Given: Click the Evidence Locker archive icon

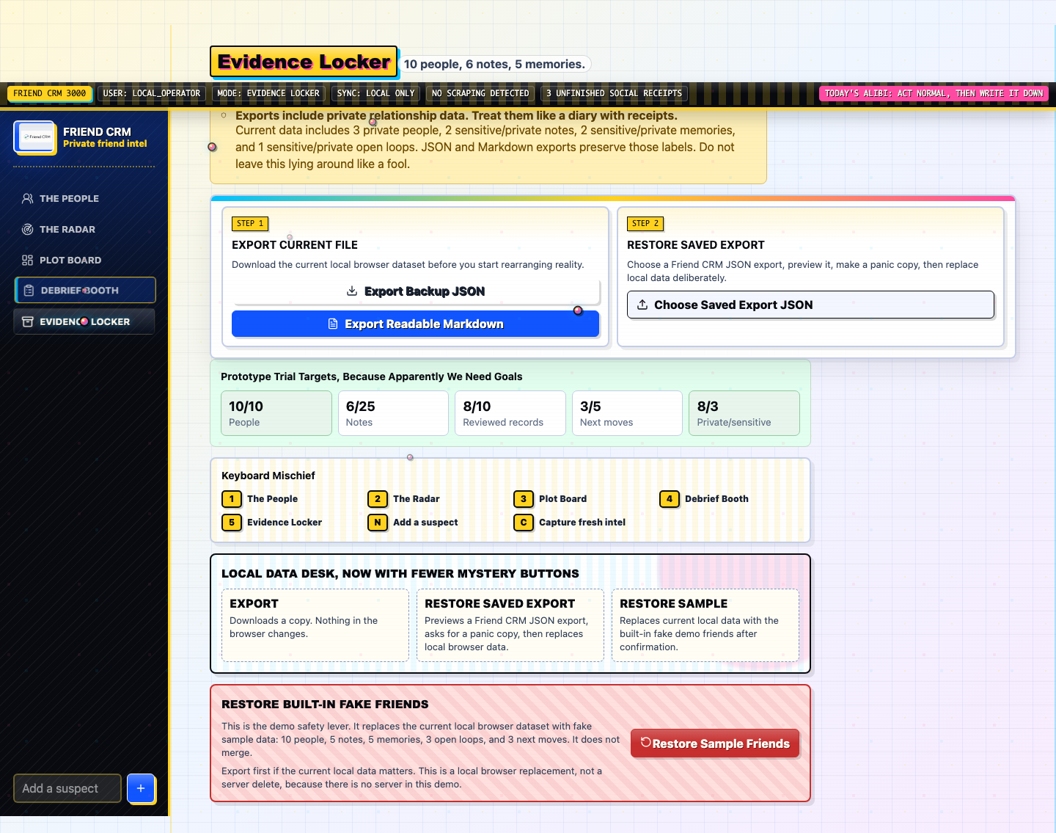Looking at the screenshot, I should click(28, 321).
